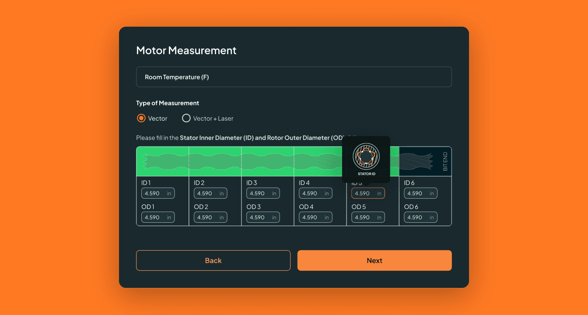Screen dimensions: 588x315
Task: Click the second green motor segment
Action: [215, 161]
